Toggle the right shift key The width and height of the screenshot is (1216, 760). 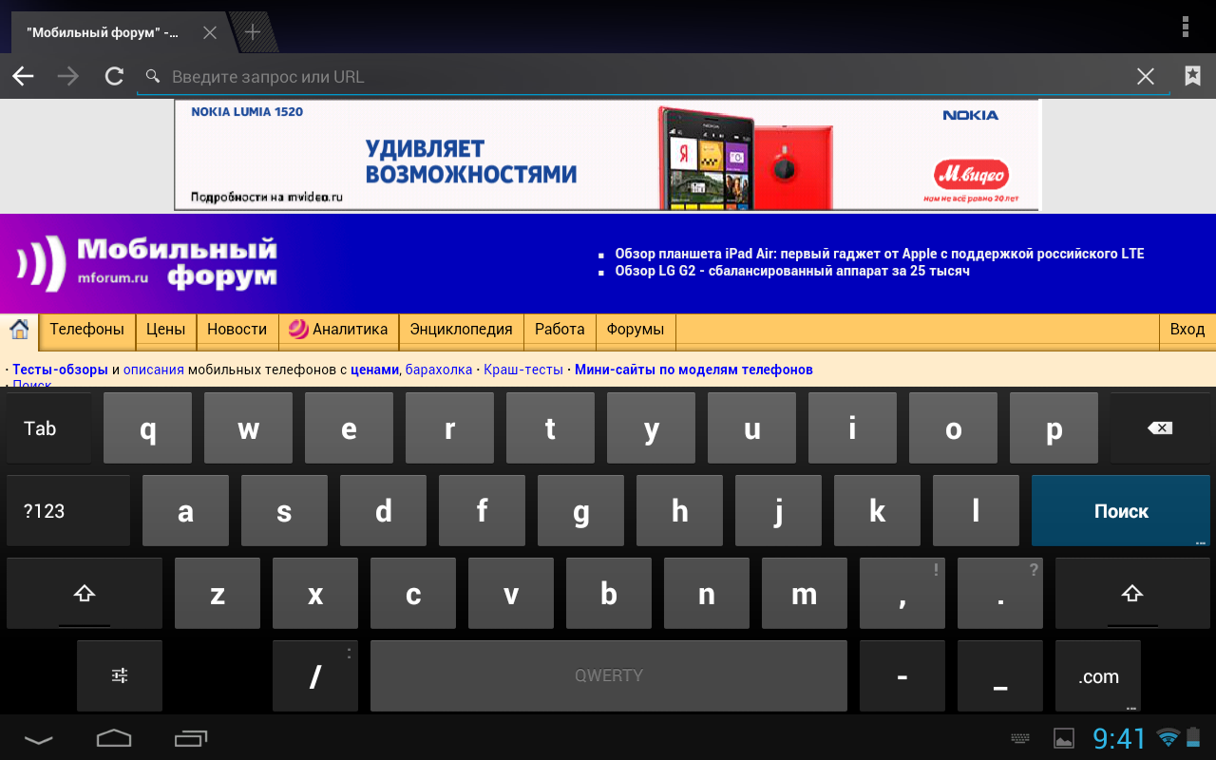click(1130, 594)
